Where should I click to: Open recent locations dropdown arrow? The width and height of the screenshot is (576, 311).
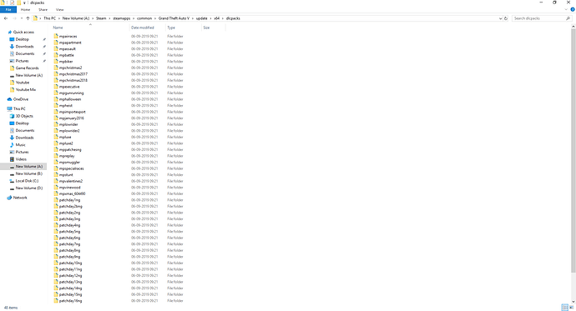[x=22, y=18]
